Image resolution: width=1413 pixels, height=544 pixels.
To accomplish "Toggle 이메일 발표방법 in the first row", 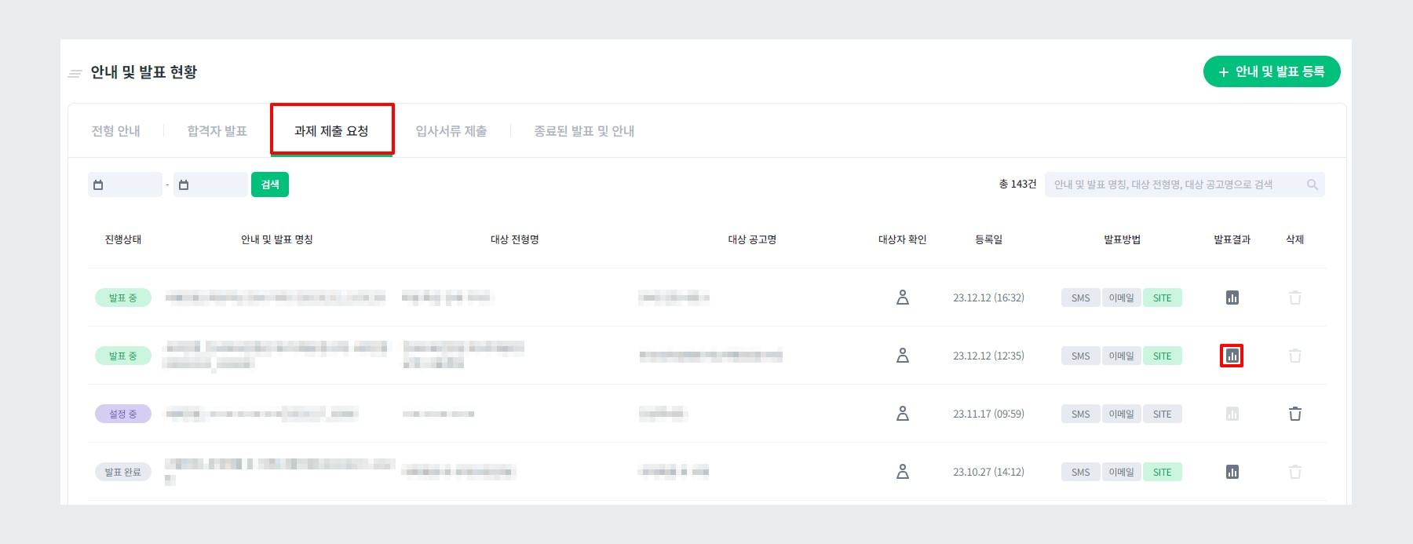I will click(1121, 298).
